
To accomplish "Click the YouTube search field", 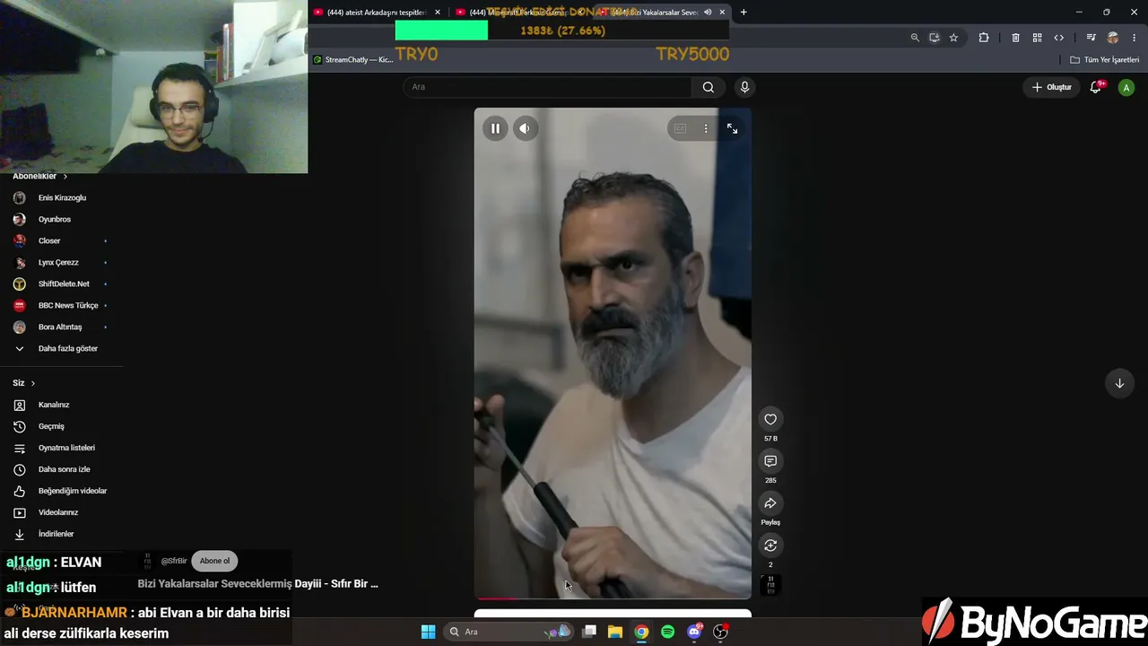I will click(547, 87).
